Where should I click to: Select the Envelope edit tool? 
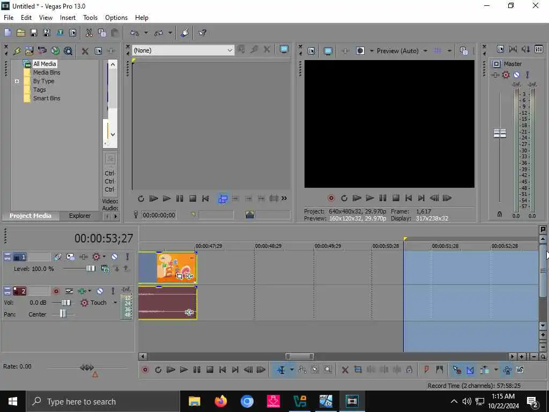(302, 370)
